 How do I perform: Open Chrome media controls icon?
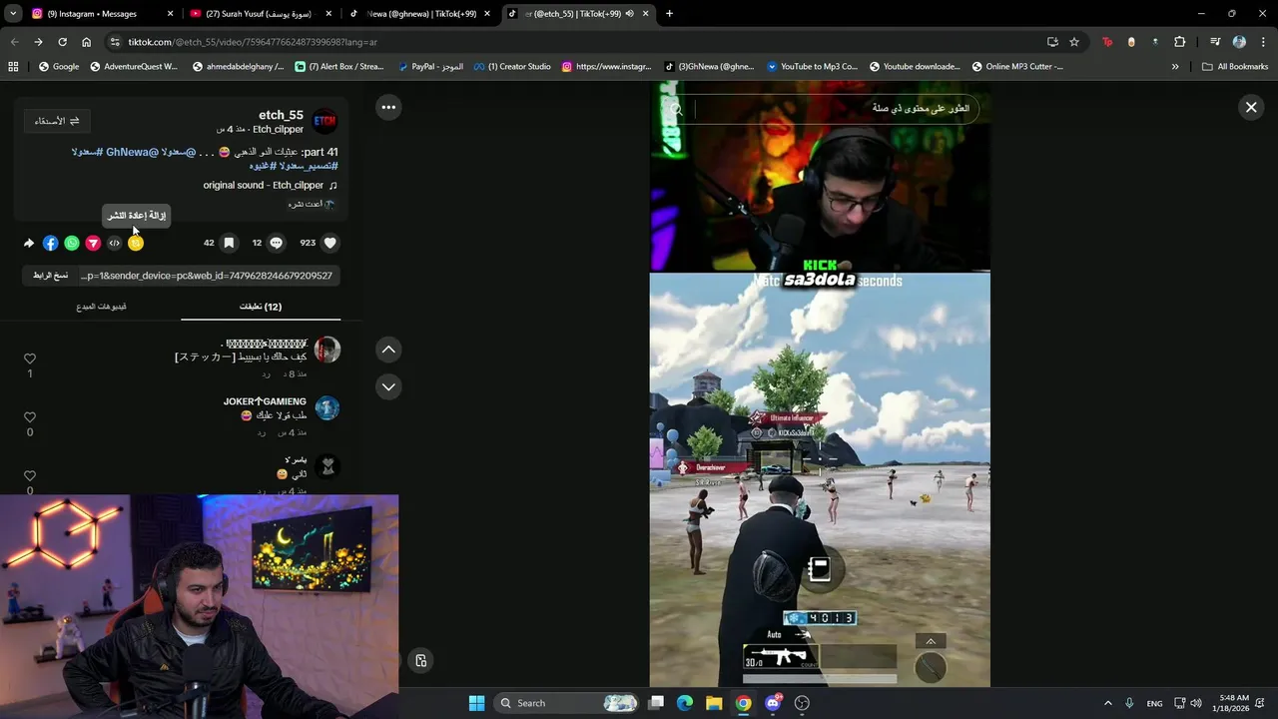pos(1215,42)
